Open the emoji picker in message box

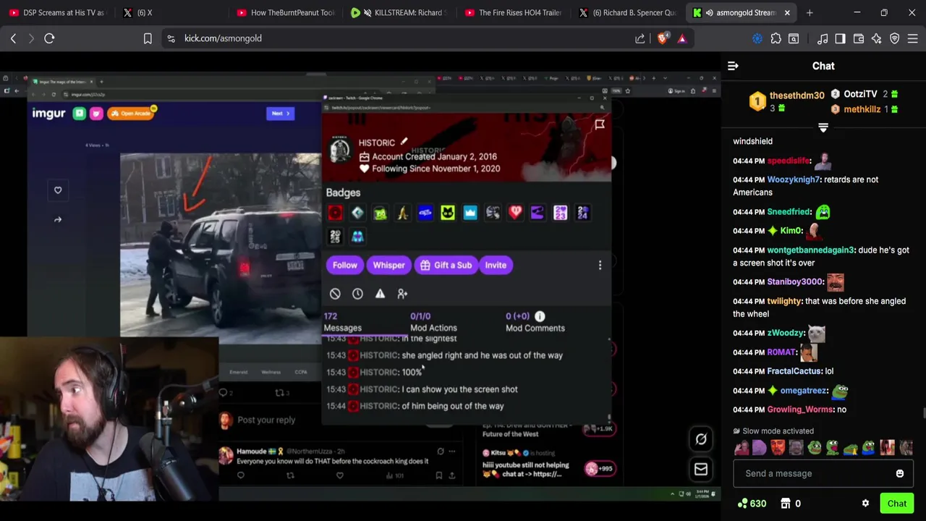click(x=900, y=473)
